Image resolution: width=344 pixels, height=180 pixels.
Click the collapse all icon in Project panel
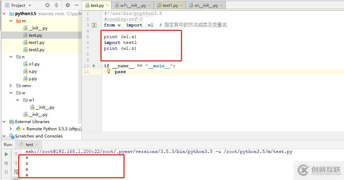(x=56, y=5)
